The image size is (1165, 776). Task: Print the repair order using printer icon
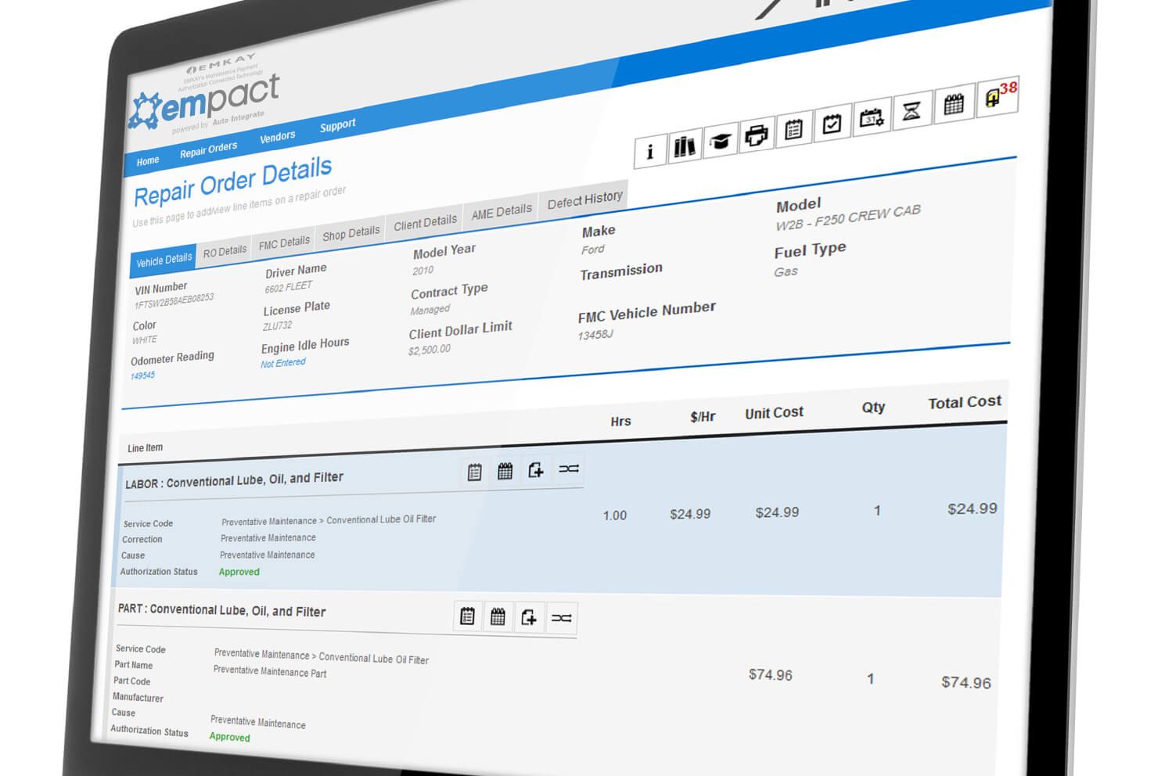756,135
